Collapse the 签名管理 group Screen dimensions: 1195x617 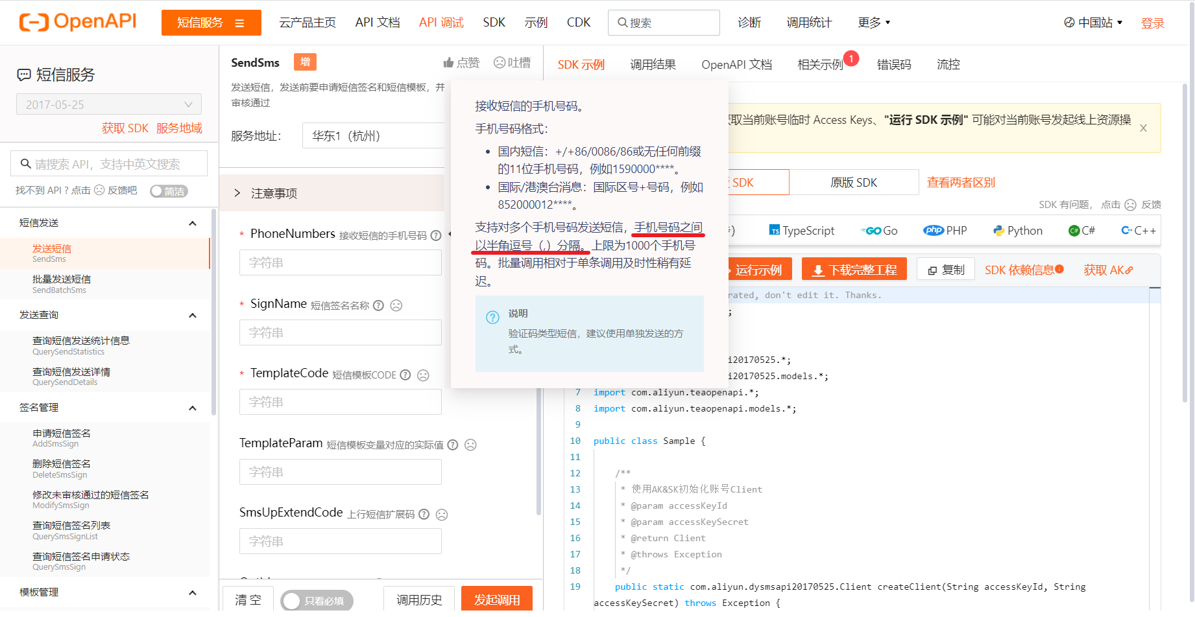[192, 408]
